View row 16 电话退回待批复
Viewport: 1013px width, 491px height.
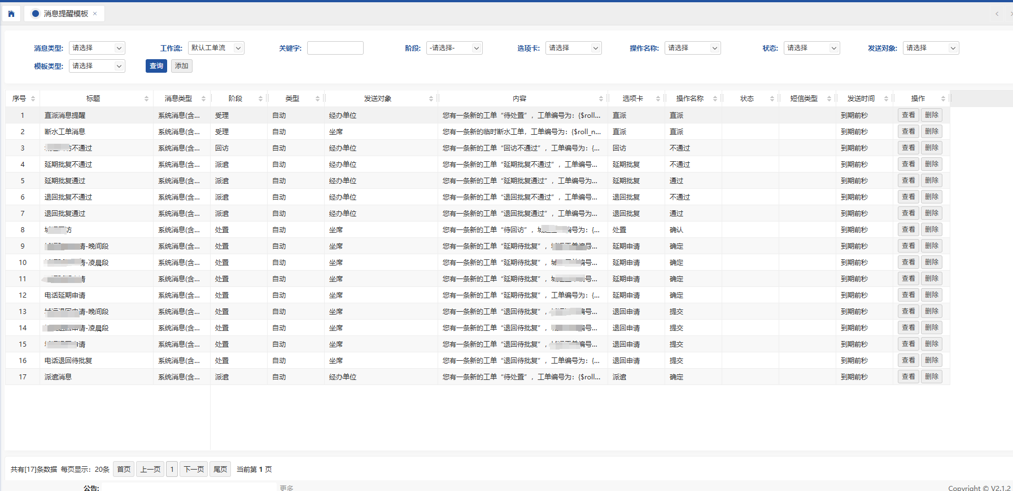click(908, 360)
